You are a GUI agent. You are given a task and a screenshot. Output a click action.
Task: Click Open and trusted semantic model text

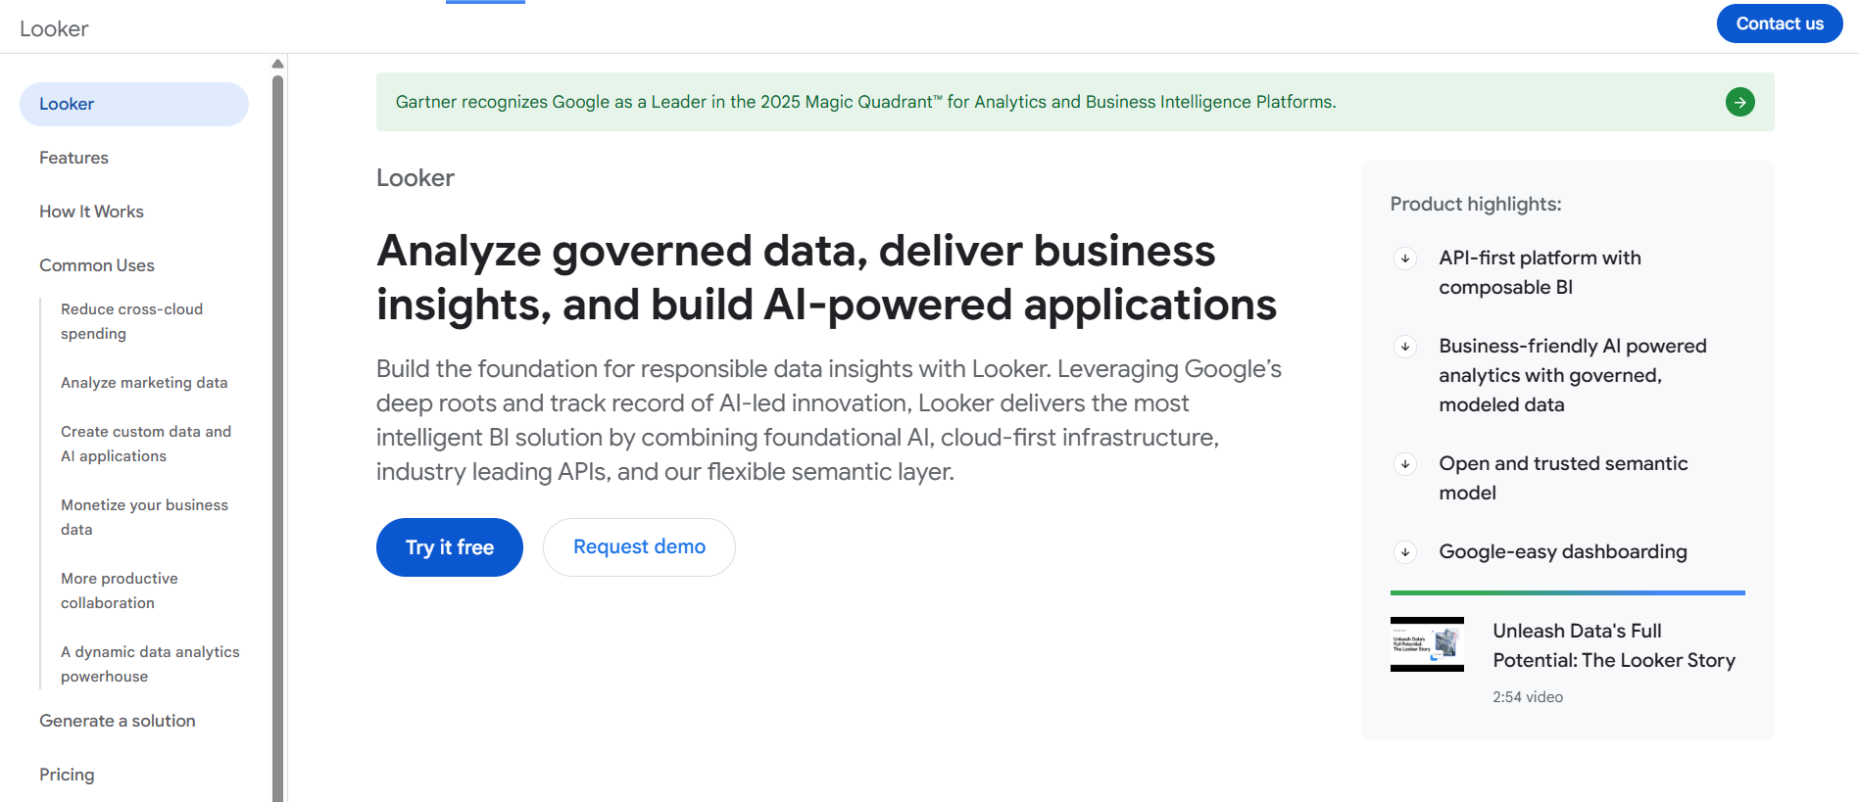(1563, 478)
